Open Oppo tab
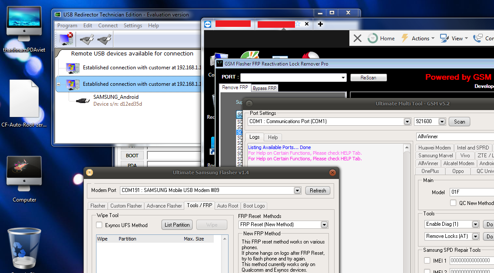 [458, 171]
